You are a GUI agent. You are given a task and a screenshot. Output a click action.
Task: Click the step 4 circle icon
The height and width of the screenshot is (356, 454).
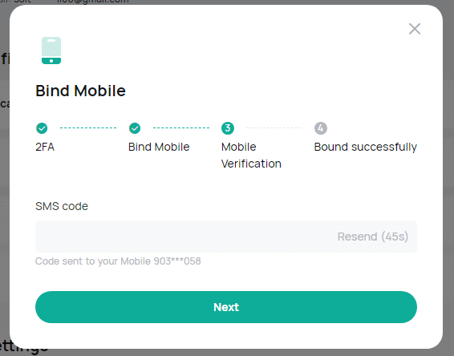tap(321, 128)
